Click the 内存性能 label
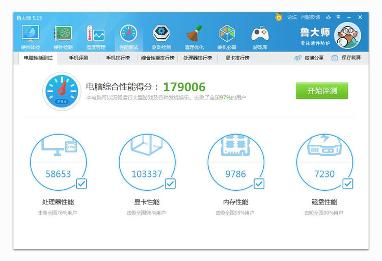Viewport: 382px width, 261px height. click(236, 202)
